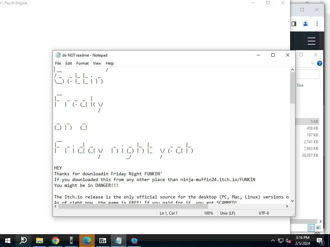Select the 2,741 KB file row
Image resolution: width=330 pixels, height=247 pixels.
(307, 142)
